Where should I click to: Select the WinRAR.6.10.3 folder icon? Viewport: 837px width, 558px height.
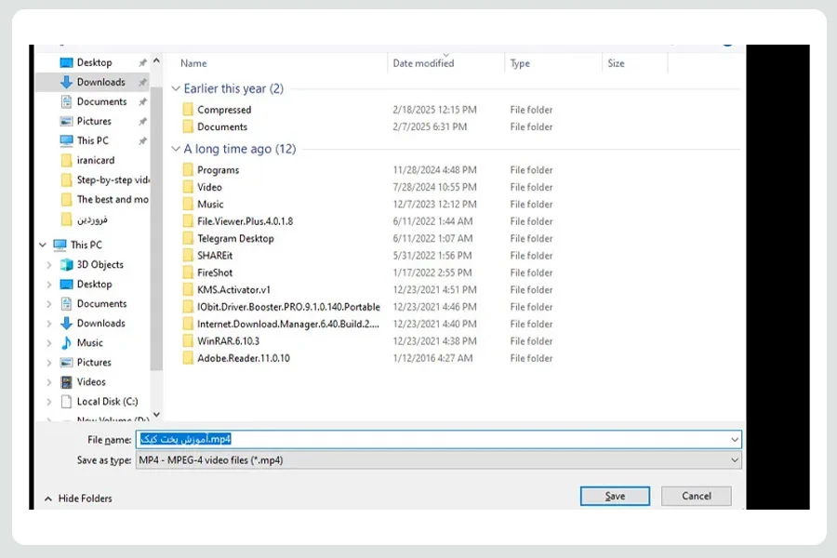(x=188, y=340)
